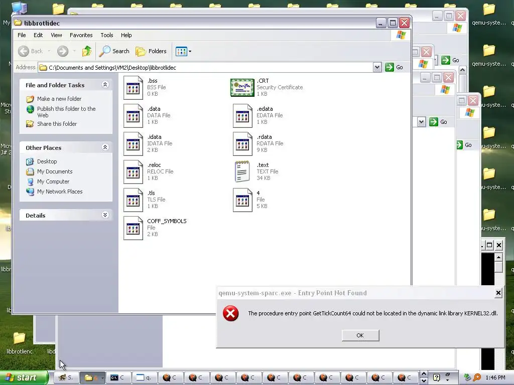Click the taskbar row scroll down arrow
This screenshot has width=514, height=385.
pyautogui.click(x=424, y=381)
